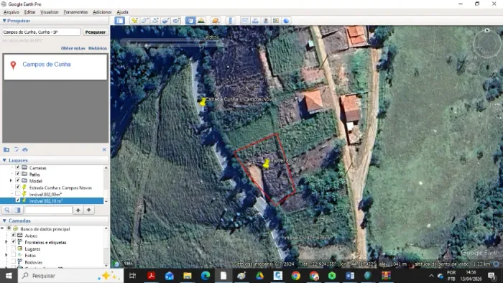Enable the Lugares layer checkbox
The height and width of the screenshot is (283, 503).
[x=13, y=249]
